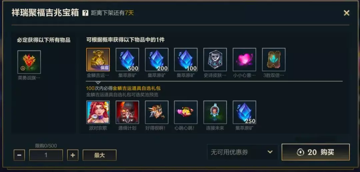Click the 连接未来 ward icon
The image size is (360, 172).
[x=215, y=112]
